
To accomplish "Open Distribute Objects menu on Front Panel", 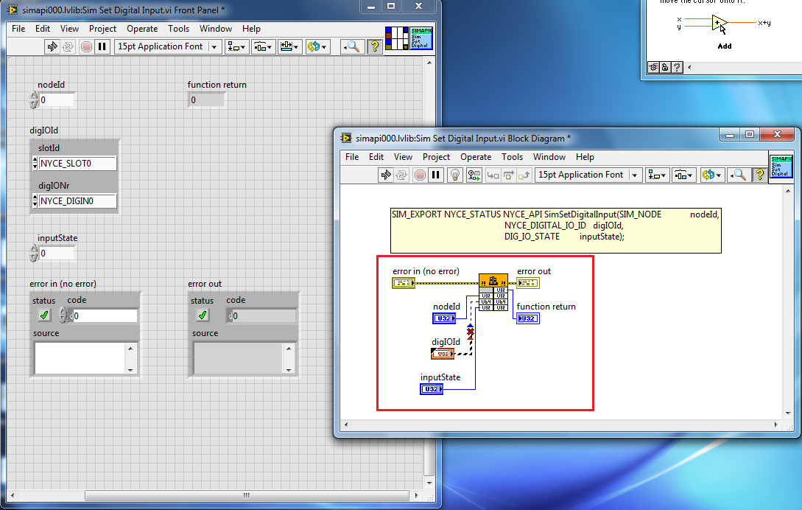I will pos(263,46).
